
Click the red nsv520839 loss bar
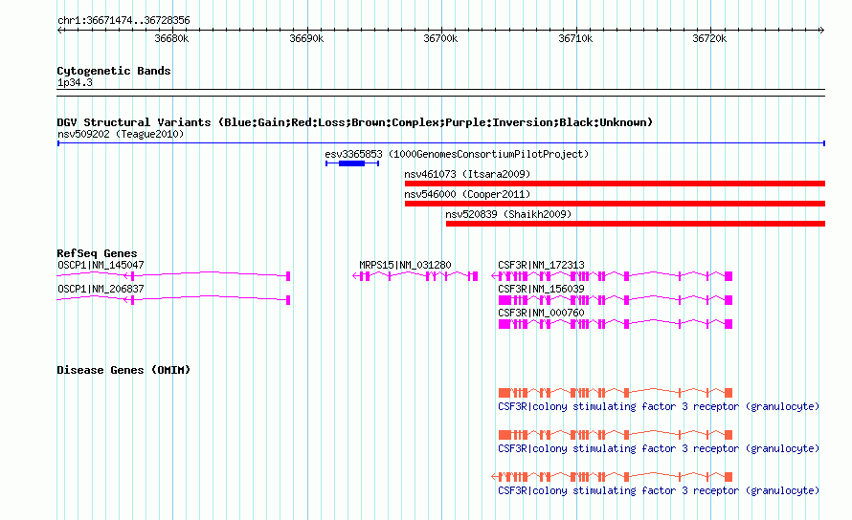coord(636,224)
